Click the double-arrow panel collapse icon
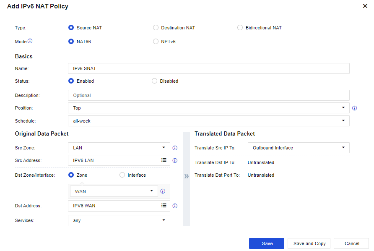The image size is (374, 251). (186, 176)
